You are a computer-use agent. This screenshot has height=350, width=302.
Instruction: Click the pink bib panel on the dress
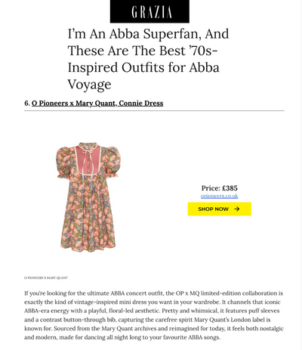point(88,160)
